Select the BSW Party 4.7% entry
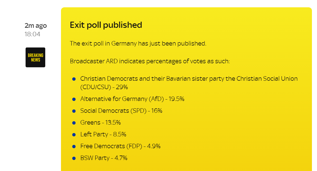Viewport: 317px width, 171px height. [x=104, y=158]
